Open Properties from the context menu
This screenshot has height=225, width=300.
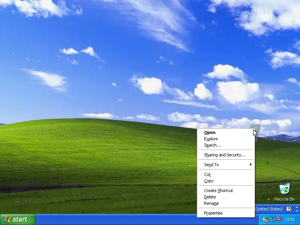[x=226, y=213]
